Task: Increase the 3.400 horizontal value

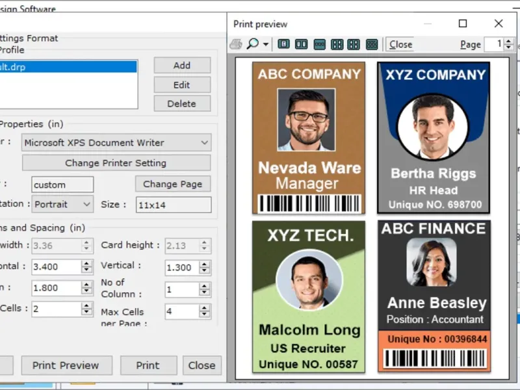Action: point(86,263)
